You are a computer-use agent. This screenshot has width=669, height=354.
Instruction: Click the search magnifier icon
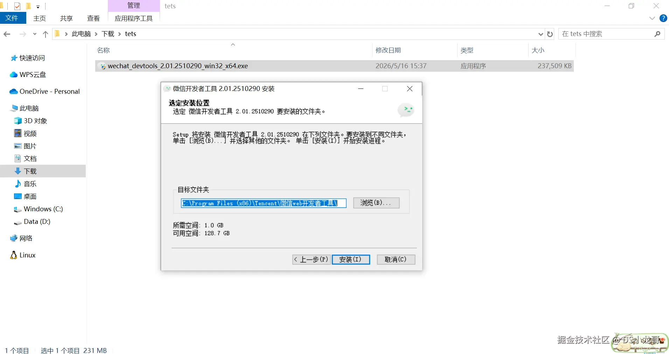pos(657,34)
